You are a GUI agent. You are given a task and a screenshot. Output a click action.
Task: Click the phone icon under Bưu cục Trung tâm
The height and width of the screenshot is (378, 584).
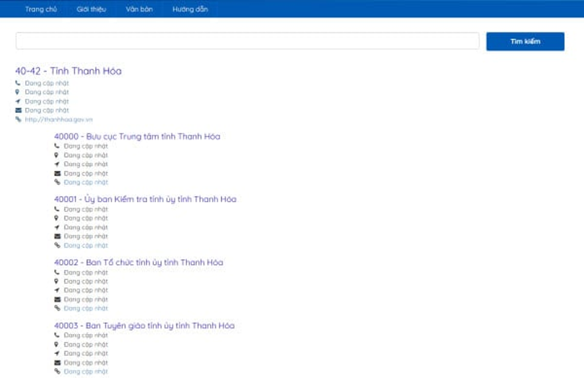coord(56,146)
